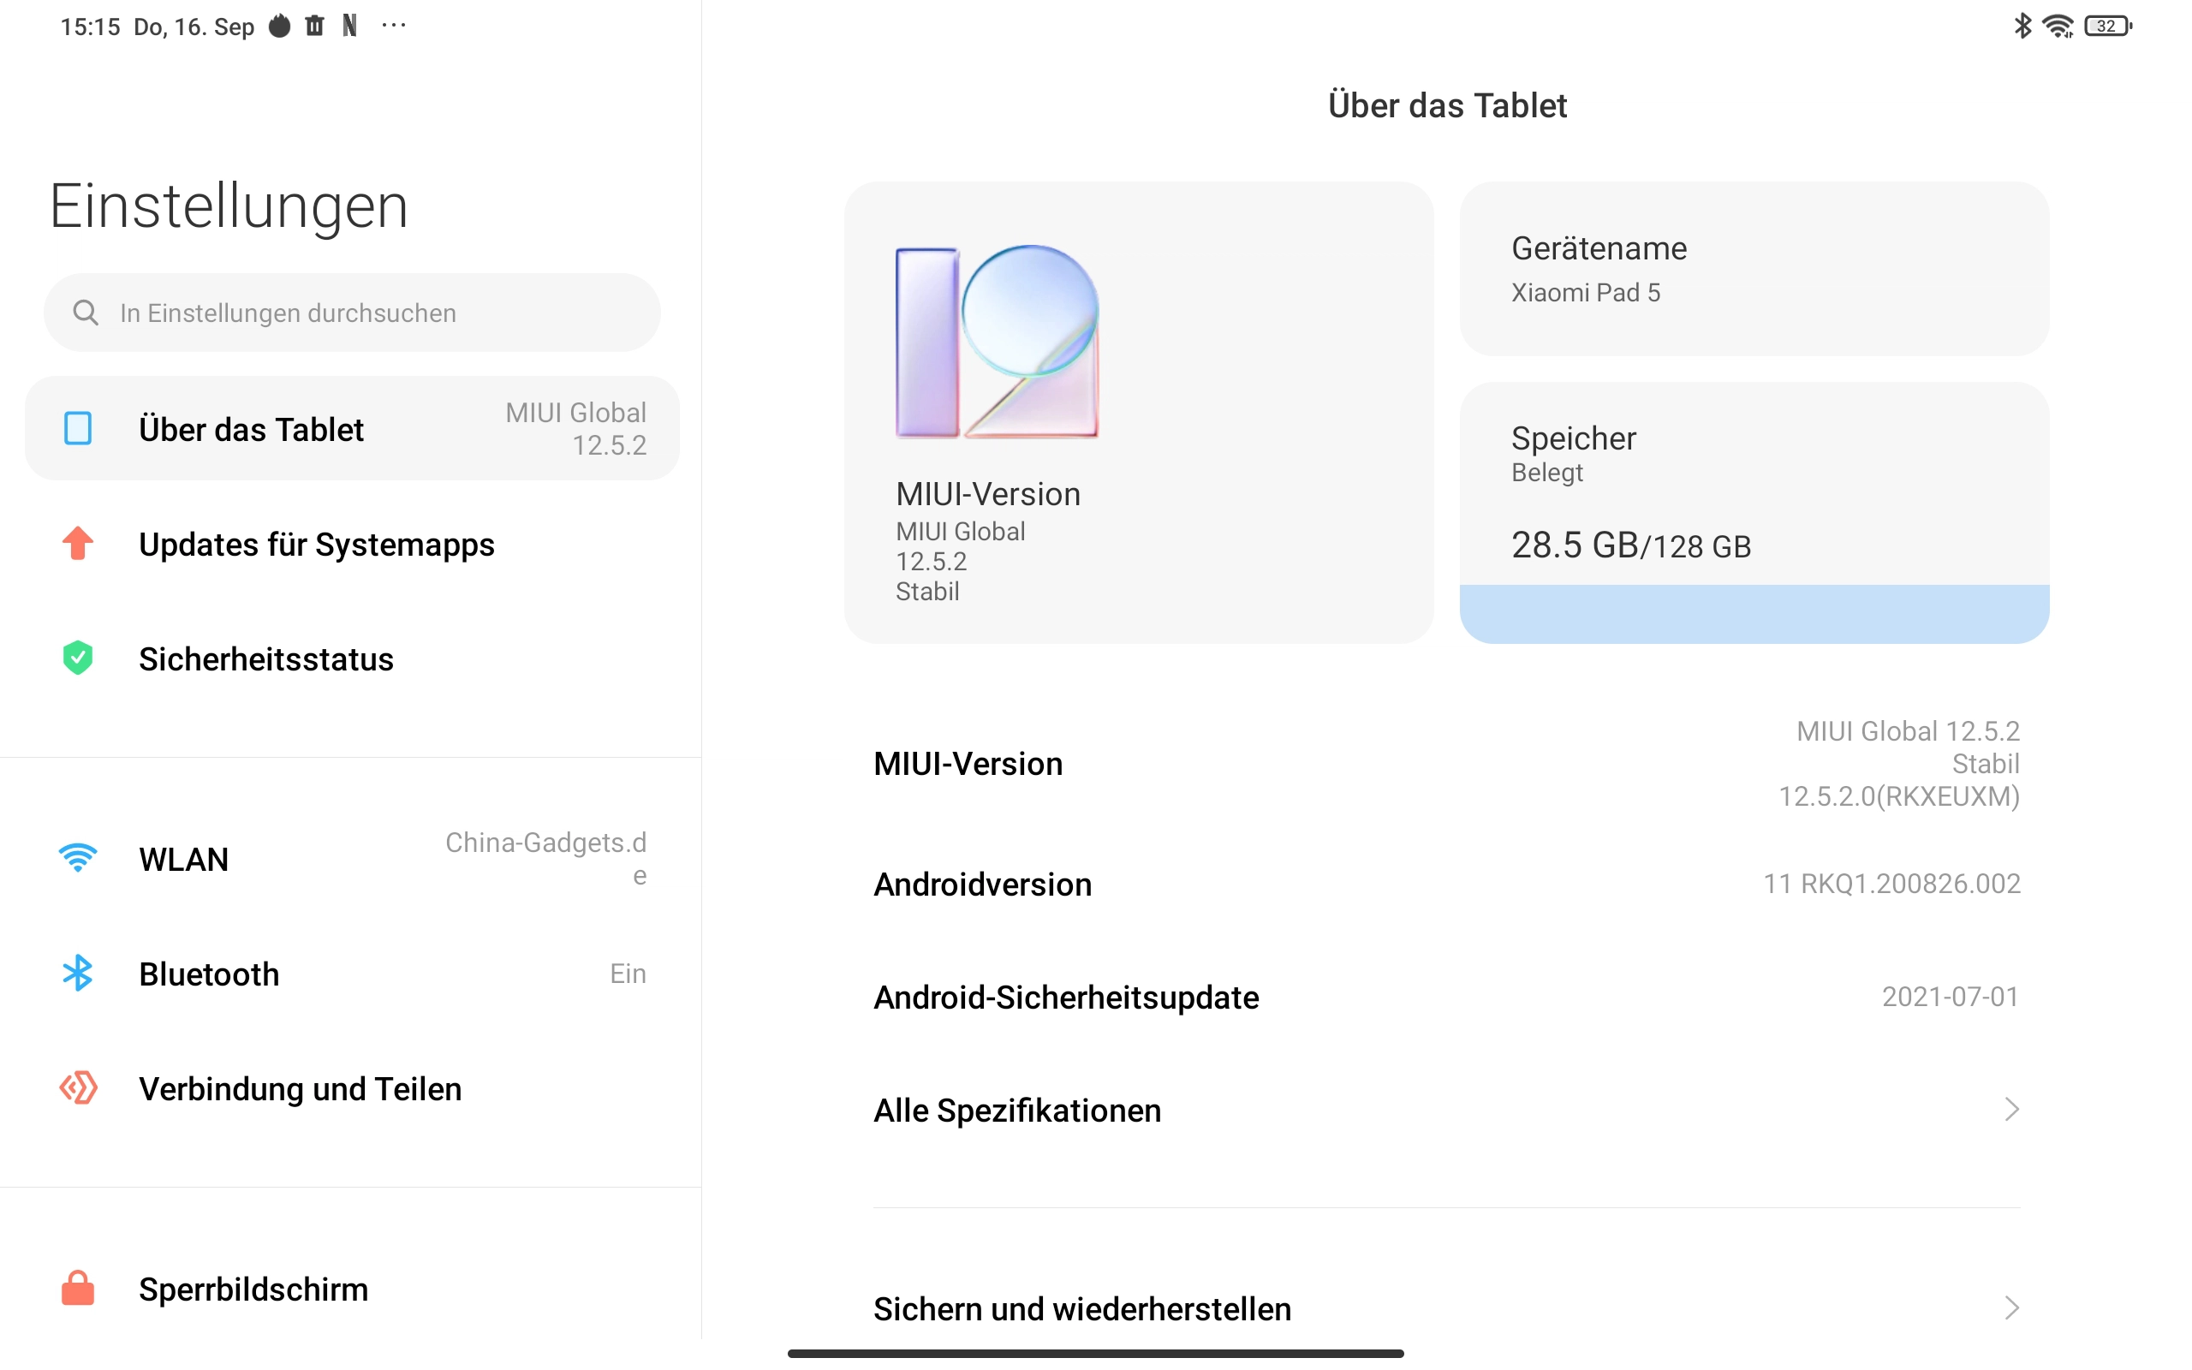Click the tablet icon beside Über das Tablet

(78, 429)
